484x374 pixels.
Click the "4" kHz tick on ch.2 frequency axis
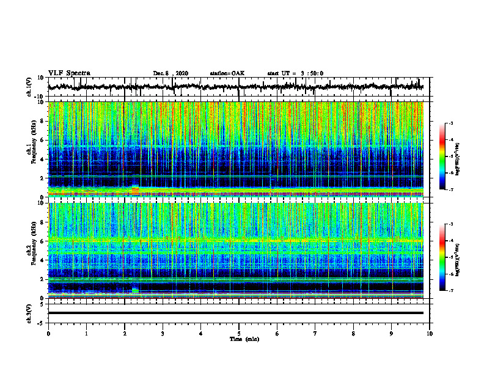click(x=42, y=260)
